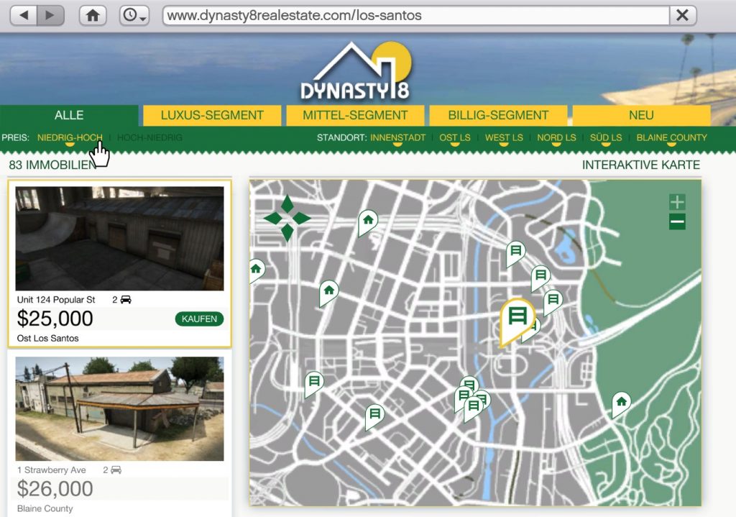Click the garage car icon on Strawberry Ave

coord(116,470)
